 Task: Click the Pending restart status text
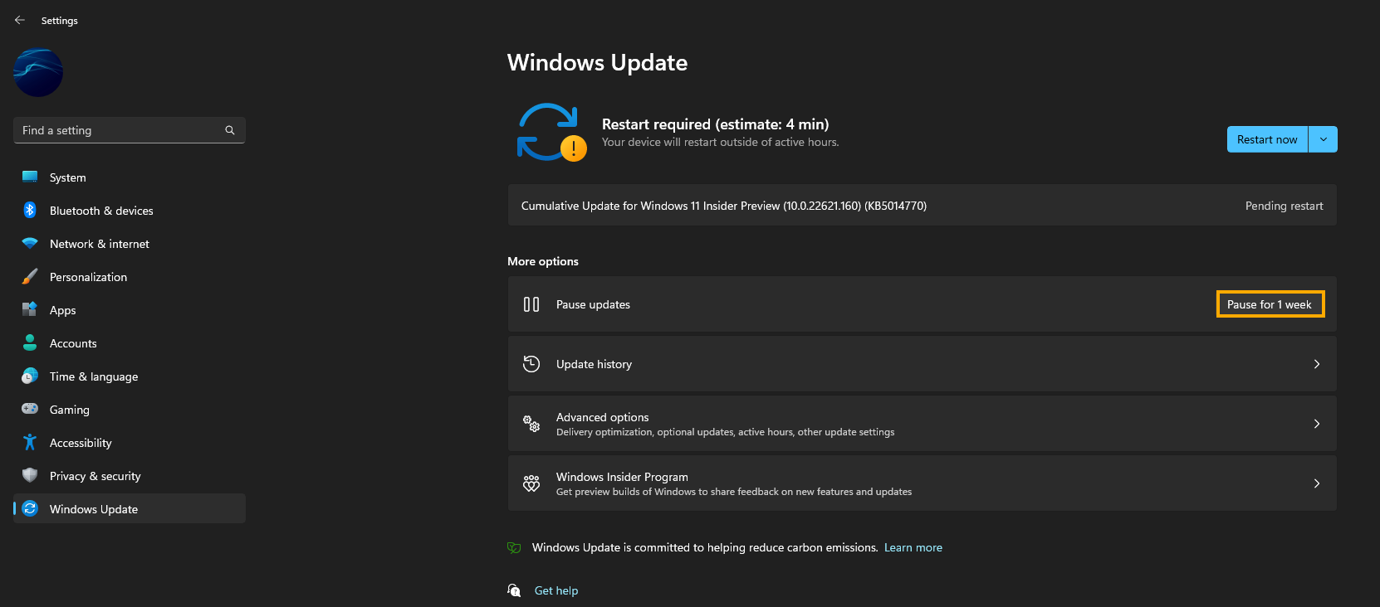[1285, 206]
